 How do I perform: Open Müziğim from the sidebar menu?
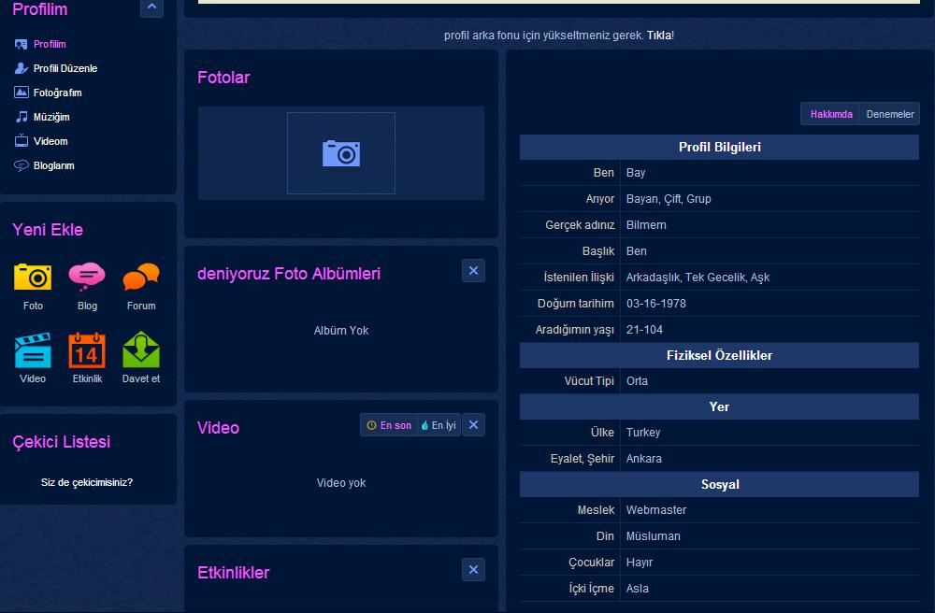click(x=51, y=117)
